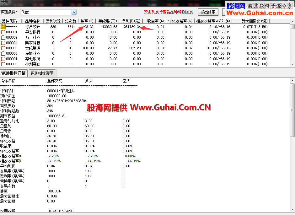Select the 国农科技 row
The height and width of the screenshot is (215, 295).
pyautogui.click(x=145, y=43)
